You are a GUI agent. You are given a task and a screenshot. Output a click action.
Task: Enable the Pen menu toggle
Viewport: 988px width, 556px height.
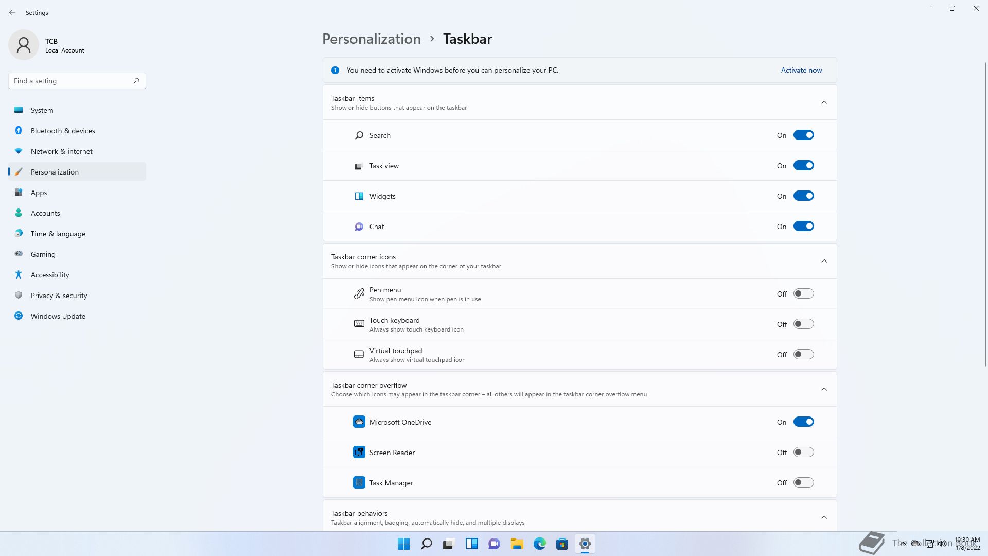[803, 293]
